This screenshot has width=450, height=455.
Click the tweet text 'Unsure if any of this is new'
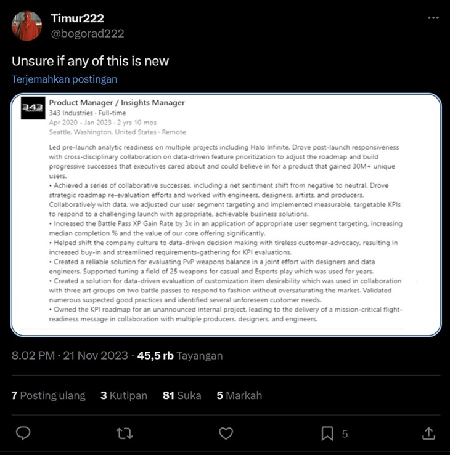point(91,61)
